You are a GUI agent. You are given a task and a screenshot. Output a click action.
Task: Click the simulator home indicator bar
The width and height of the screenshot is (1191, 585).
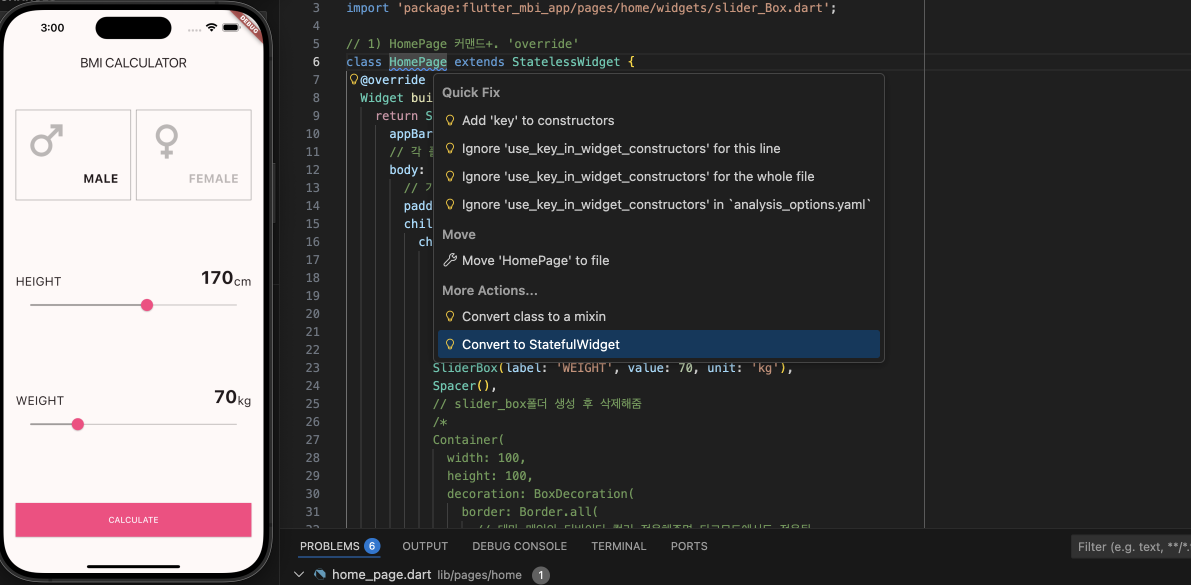tap(133, 566)
